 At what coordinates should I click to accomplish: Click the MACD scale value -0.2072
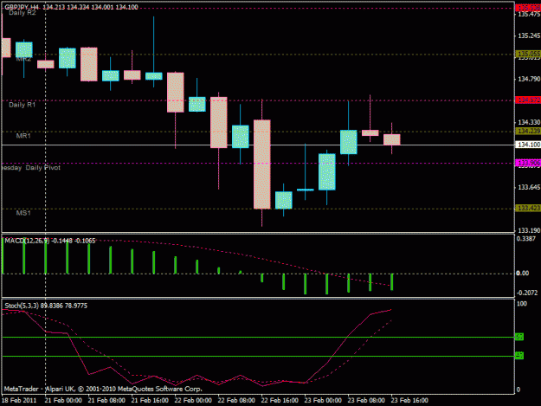tap(526, 293)
